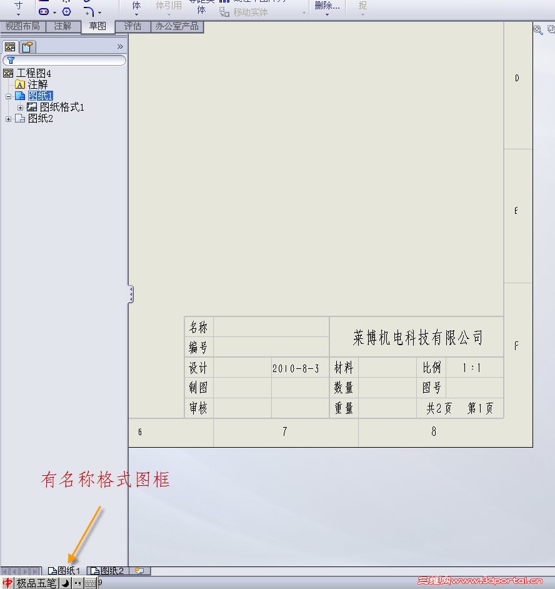Open the IME soft keyboard icon
Image resolution: width=555 pixels, height=589 pixels.
coord(91,583)
